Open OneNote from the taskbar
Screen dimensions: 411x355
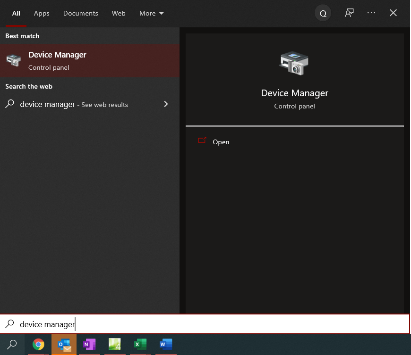89,345
